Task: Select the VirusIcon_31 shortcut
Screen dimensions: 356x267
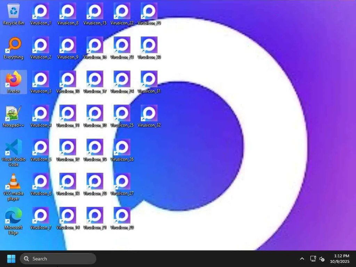Action: point(149,82)
